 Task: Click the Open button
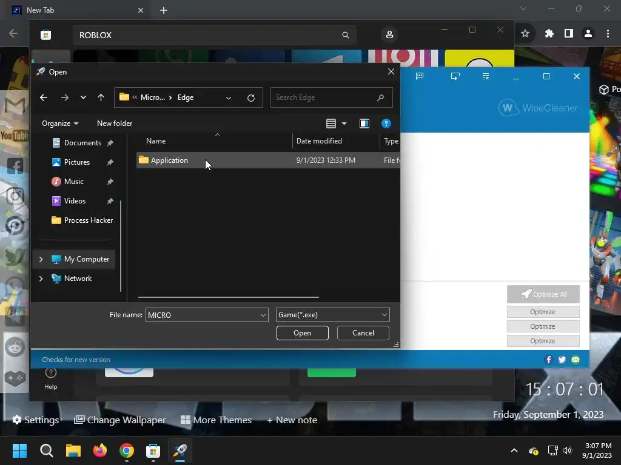302,333
